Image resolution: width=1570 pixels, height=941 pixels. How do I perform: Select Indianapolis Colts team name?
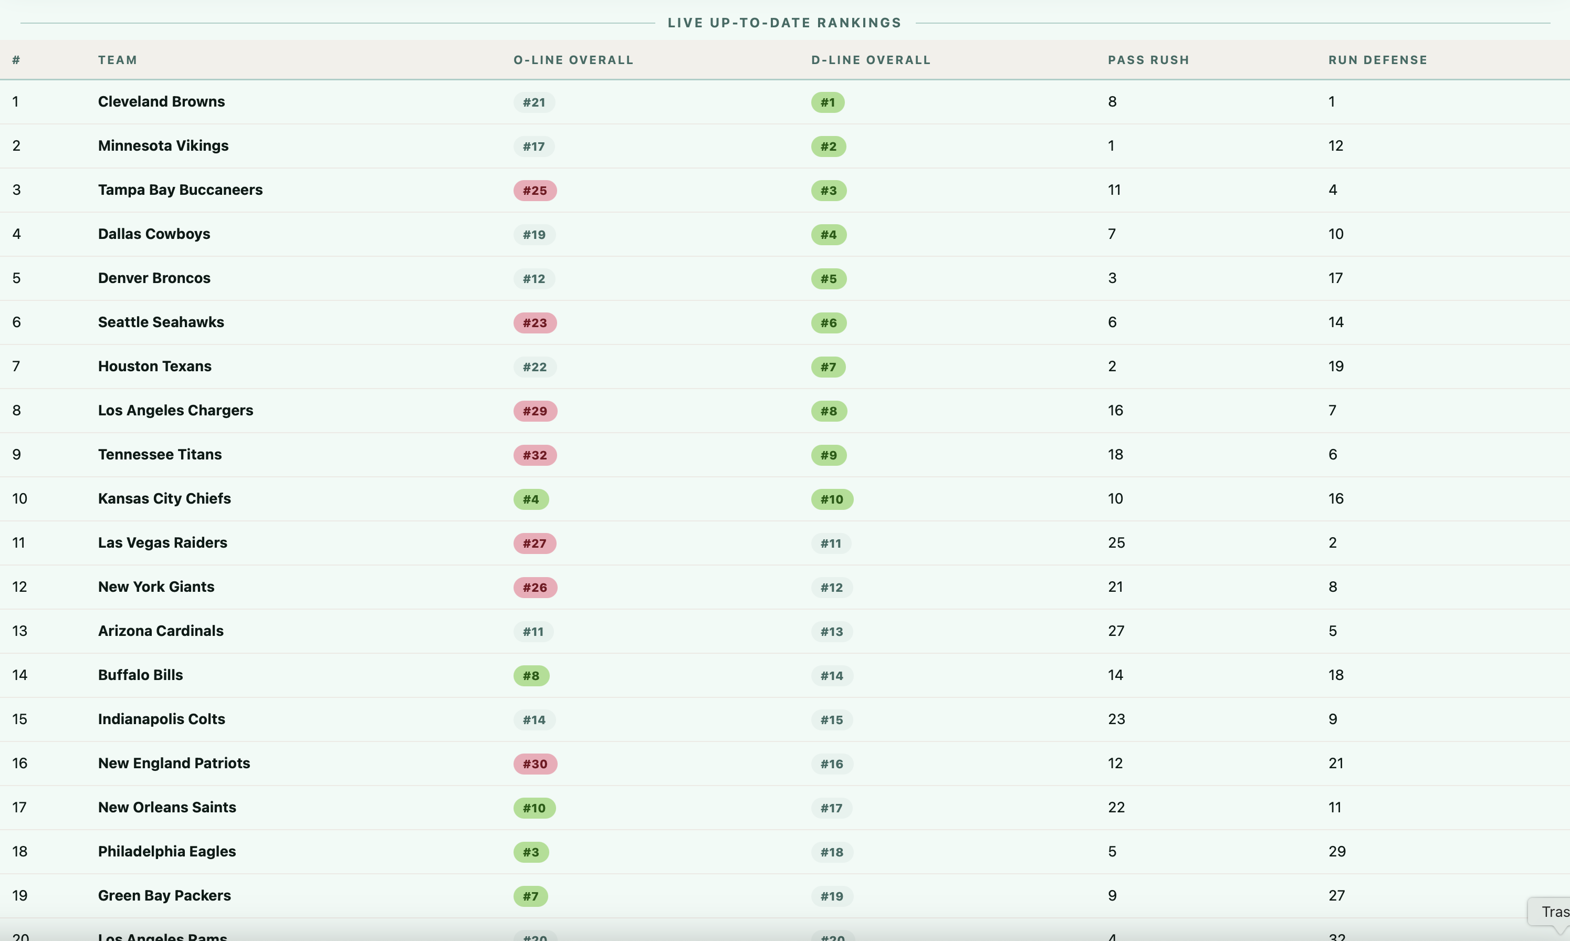tap(162, 719)
